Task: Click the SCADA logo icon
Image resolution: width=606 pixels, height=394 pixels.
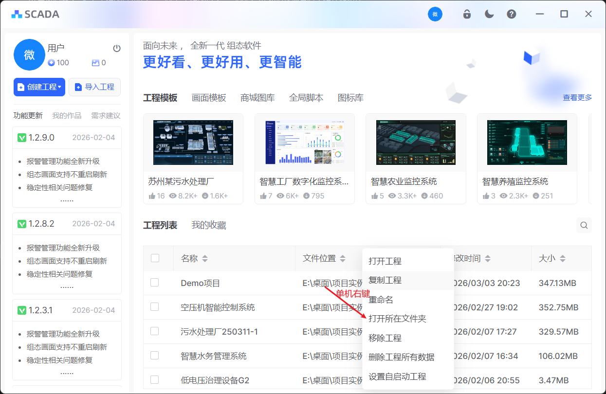Action: tap(17, 14)
